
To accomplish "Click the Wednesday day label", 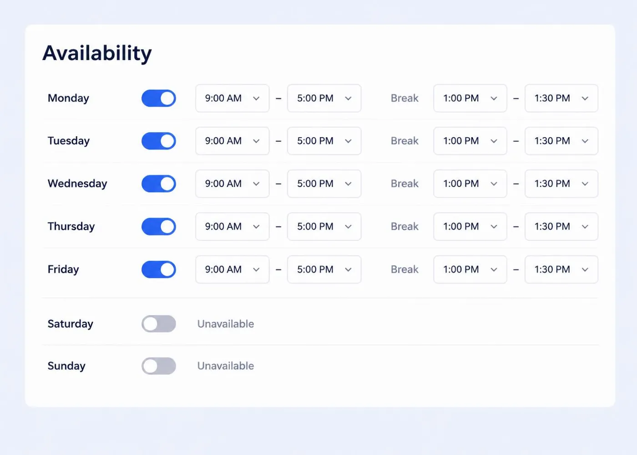I will point(77,183).
